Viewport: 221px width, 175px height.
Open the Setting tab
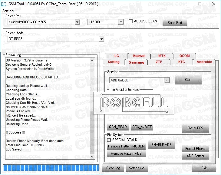[114, 62]
